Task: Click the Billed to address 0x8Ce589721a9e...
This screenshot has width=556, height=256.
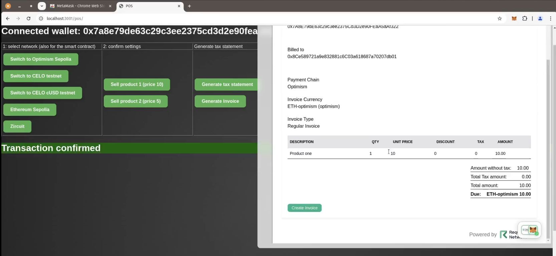Action: coord(342,57)
